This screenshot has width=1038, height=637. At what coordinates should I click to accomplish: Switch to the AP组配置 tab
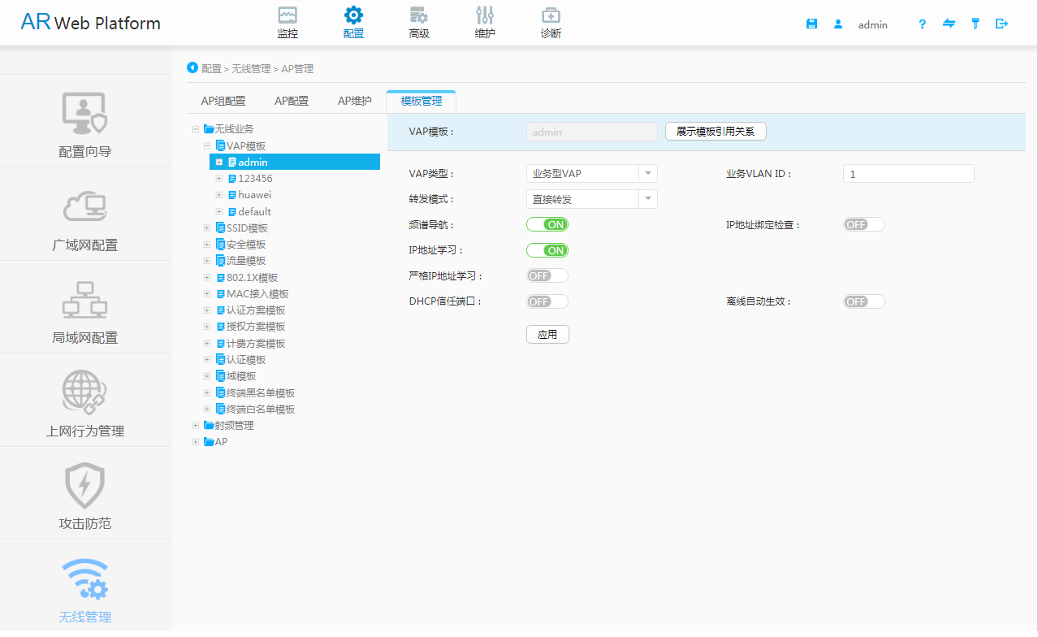pyautogui.click(x=223, y=101)
